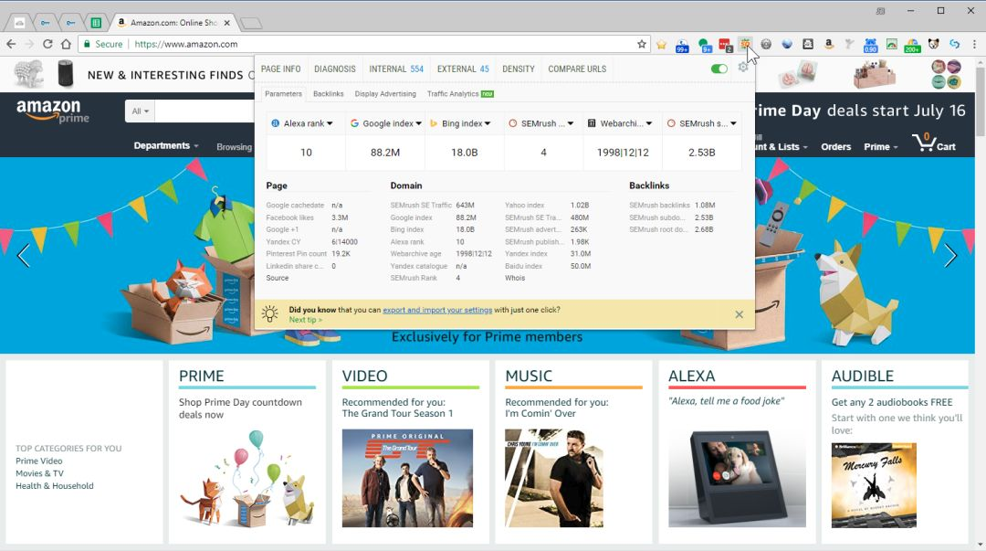Open the extension with 0.90 badge
The height and width of the screenshot is (551, 986).
point(870,45)
